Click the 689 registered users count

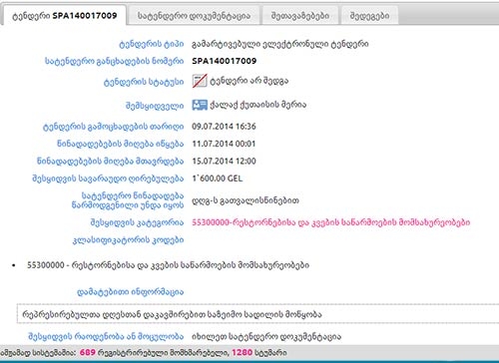88,353
